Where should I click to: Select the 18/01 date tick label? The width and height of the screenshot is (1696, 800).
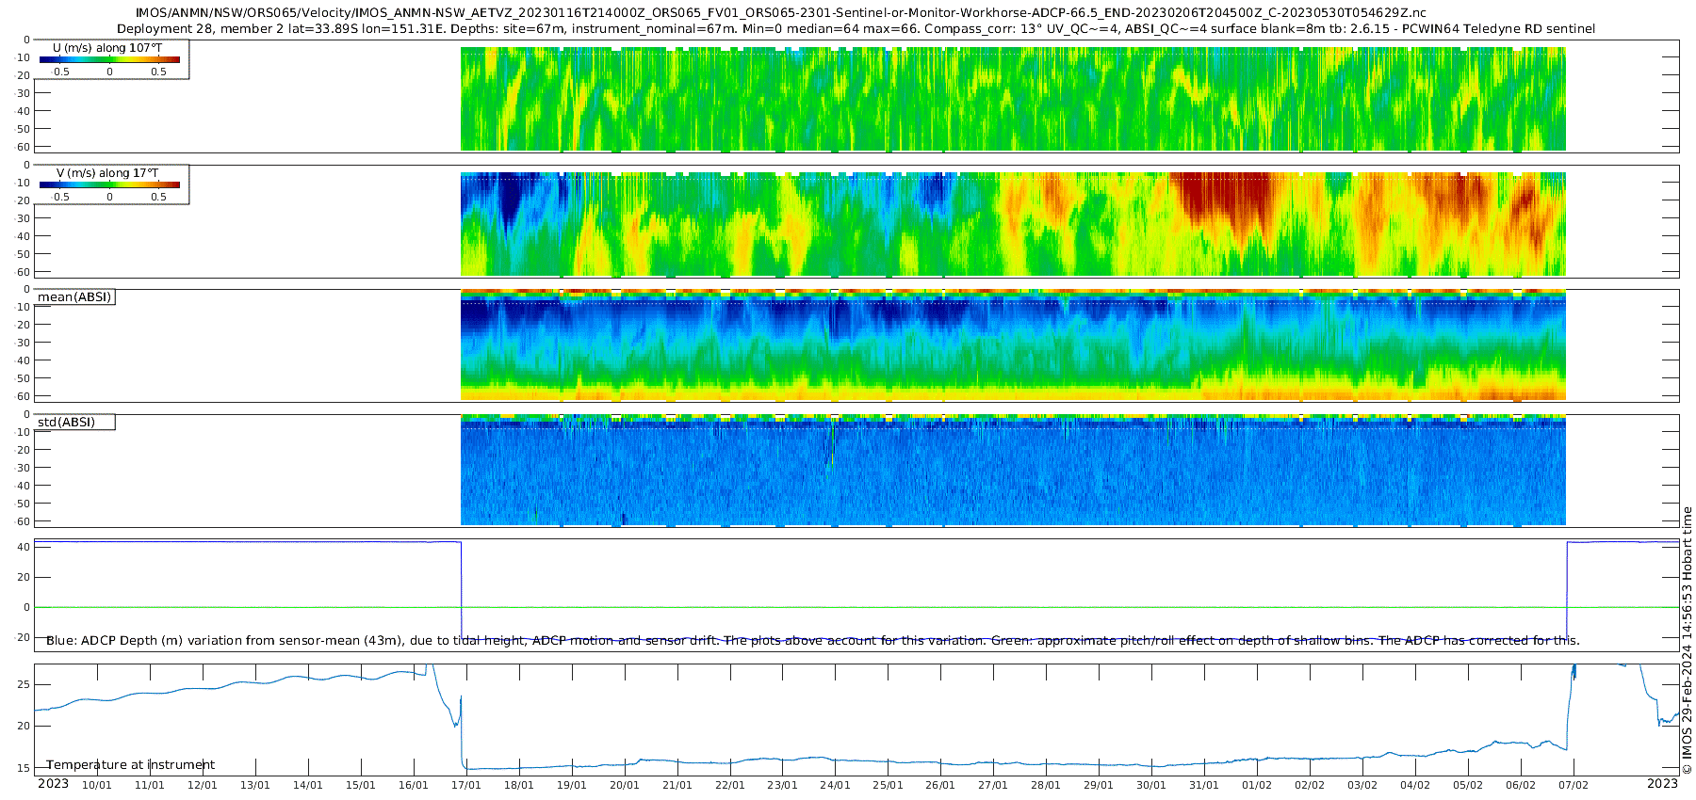[x=519, y=786]
